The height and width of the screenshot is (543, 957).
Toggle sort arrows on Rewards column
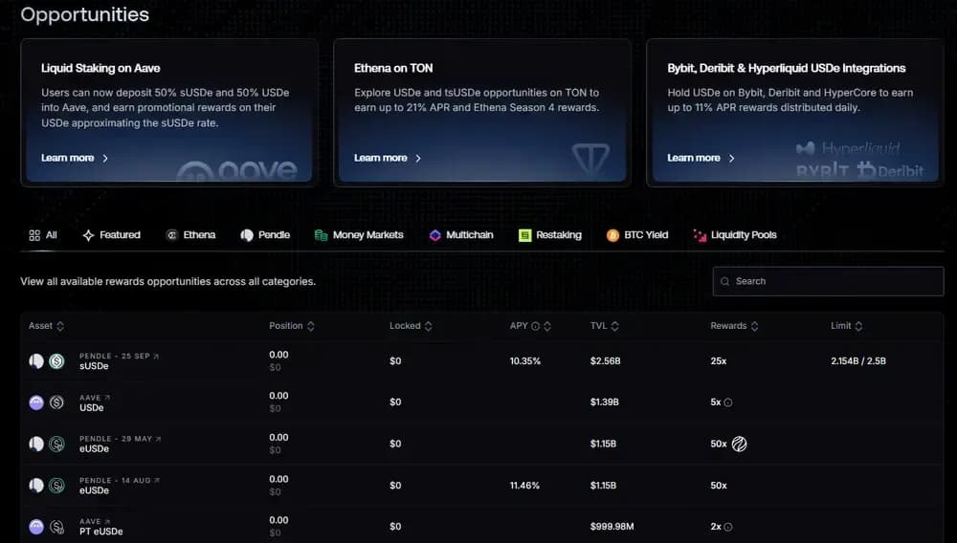pyautogui.click(x=754, y=326)
